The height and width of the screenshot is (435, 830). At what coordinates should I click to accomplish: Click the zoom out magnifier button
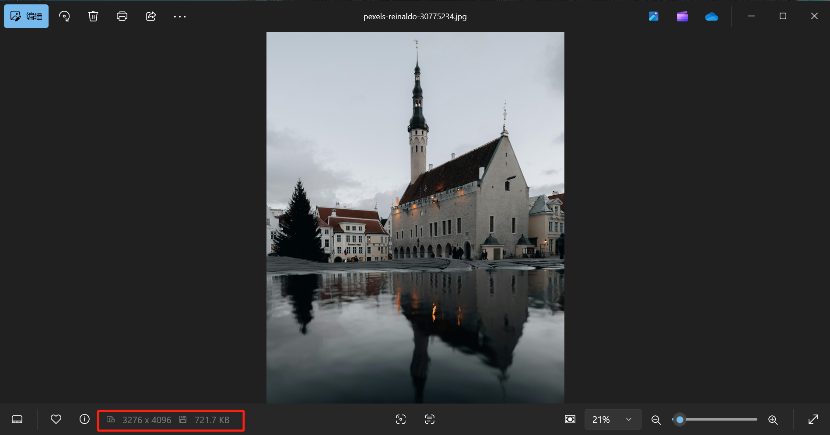coord(656,420)
